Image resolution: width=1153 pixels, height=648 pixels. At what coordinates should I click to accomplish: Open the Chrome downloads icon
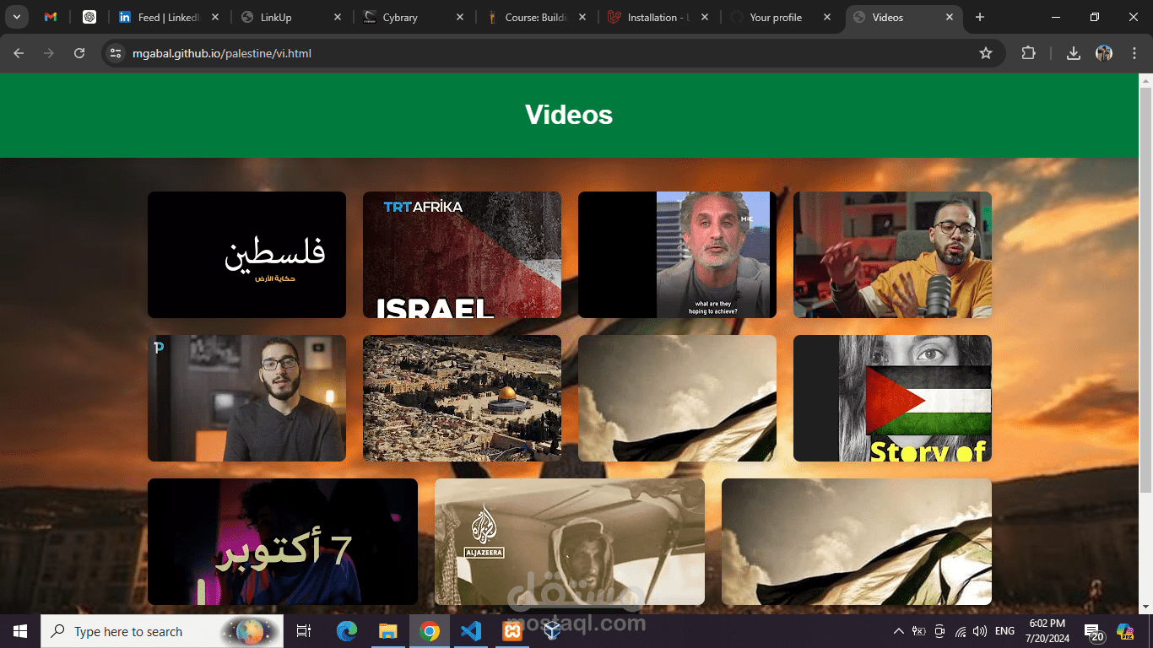pos(1073,53)
